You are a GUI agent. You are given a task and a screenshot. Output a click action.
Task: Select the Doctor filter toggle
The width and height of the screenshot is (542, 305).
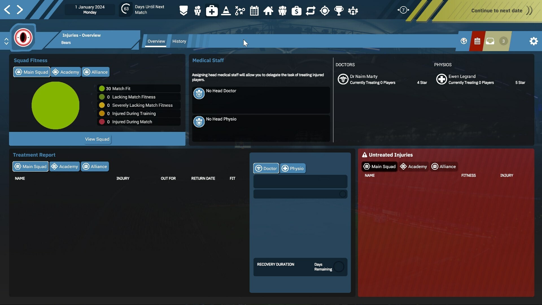266,168
